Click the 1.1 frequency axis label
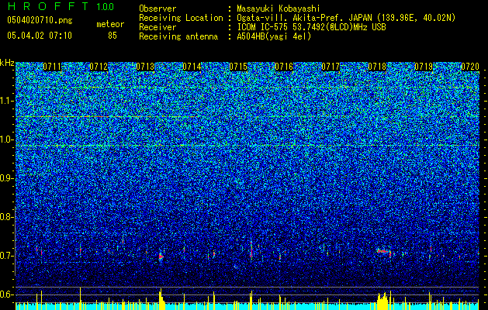The width and height of the screenshot is (488, 310). 7,101
